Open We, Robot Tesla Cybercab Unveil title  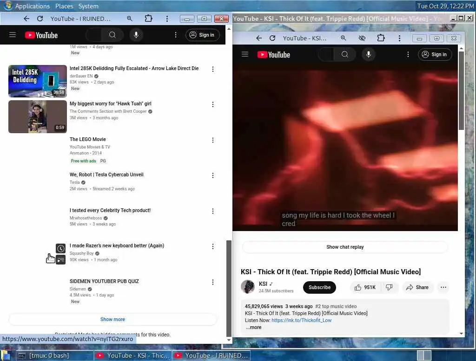106,174
